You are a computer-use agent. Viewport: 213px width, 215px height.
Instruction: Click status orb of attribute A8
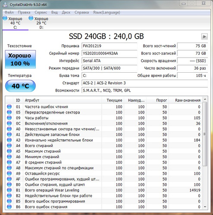click(9, 168)
